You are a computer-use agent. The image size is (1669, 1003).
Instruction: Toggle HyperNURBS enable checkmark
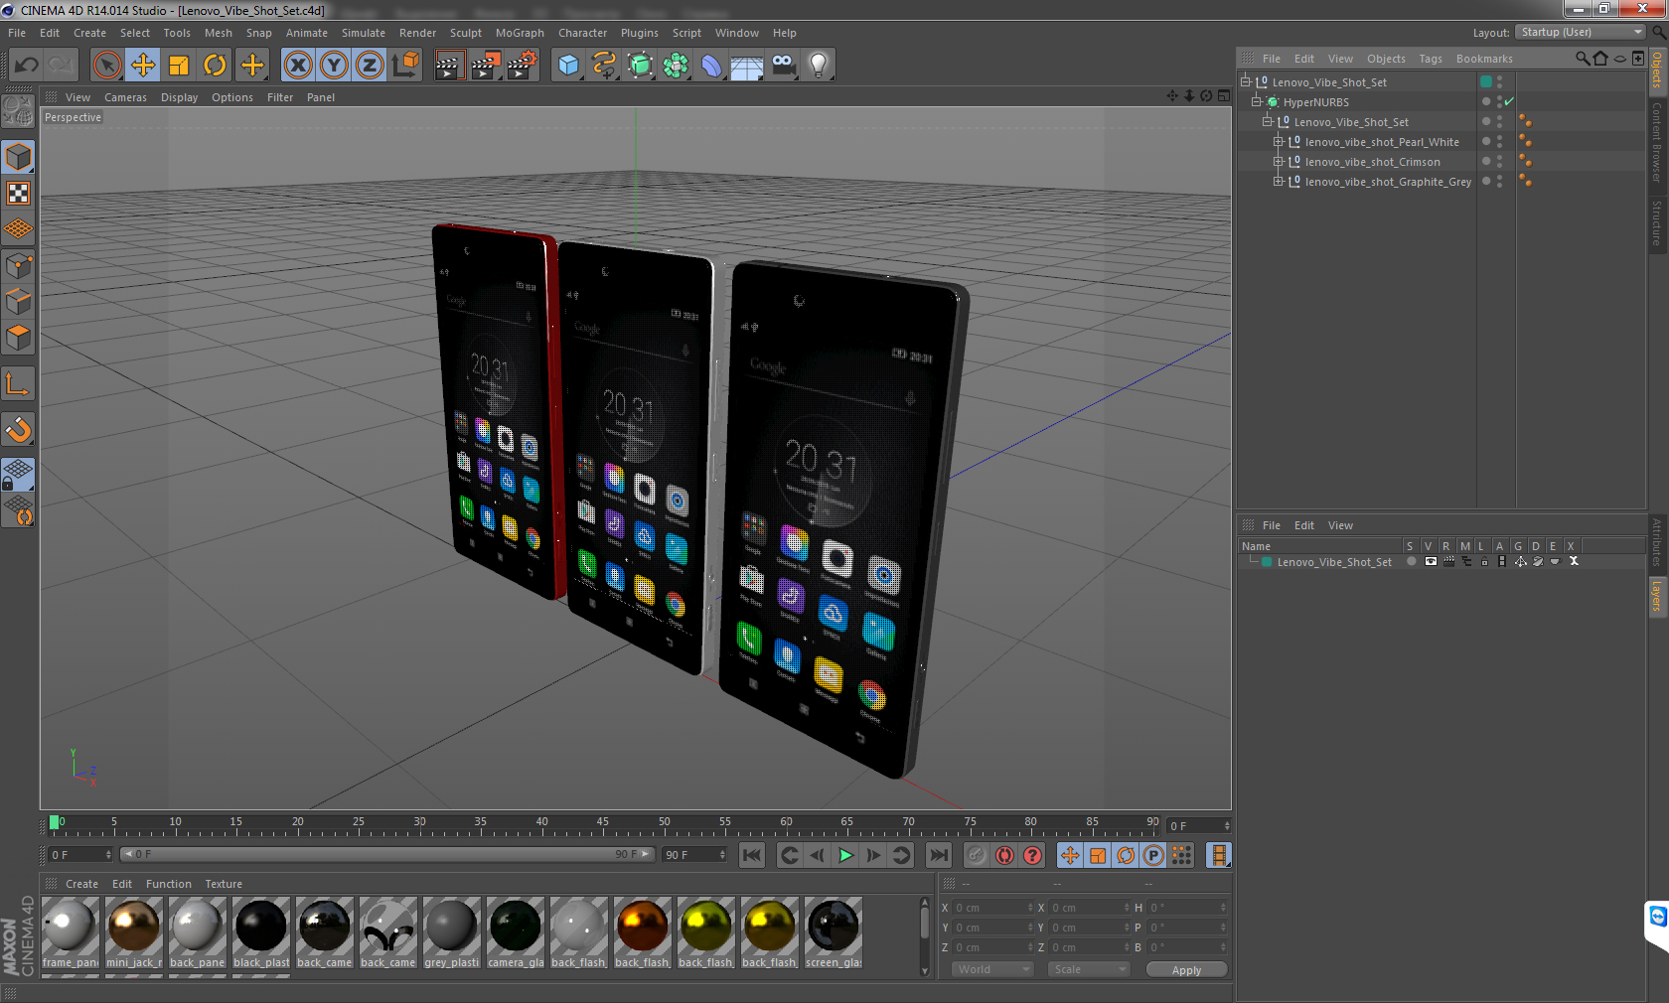tap(1509, 101)
